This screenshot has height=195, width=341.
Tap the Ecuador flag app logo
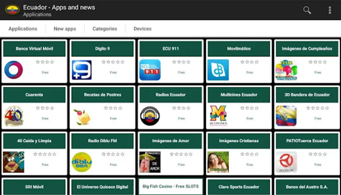12,10
